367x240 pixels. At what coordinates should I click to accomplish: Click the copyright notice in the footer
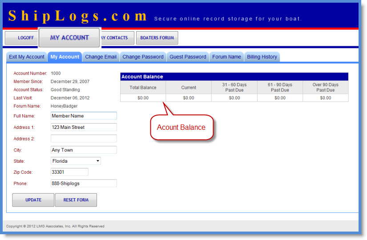coord(55,226)
